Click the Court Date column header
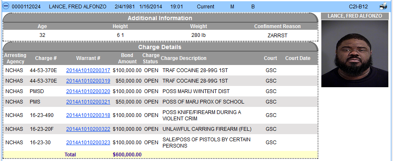 298,58
